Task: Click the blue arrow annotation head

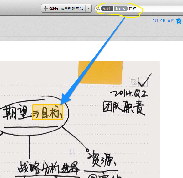Action: click(65, 99)
